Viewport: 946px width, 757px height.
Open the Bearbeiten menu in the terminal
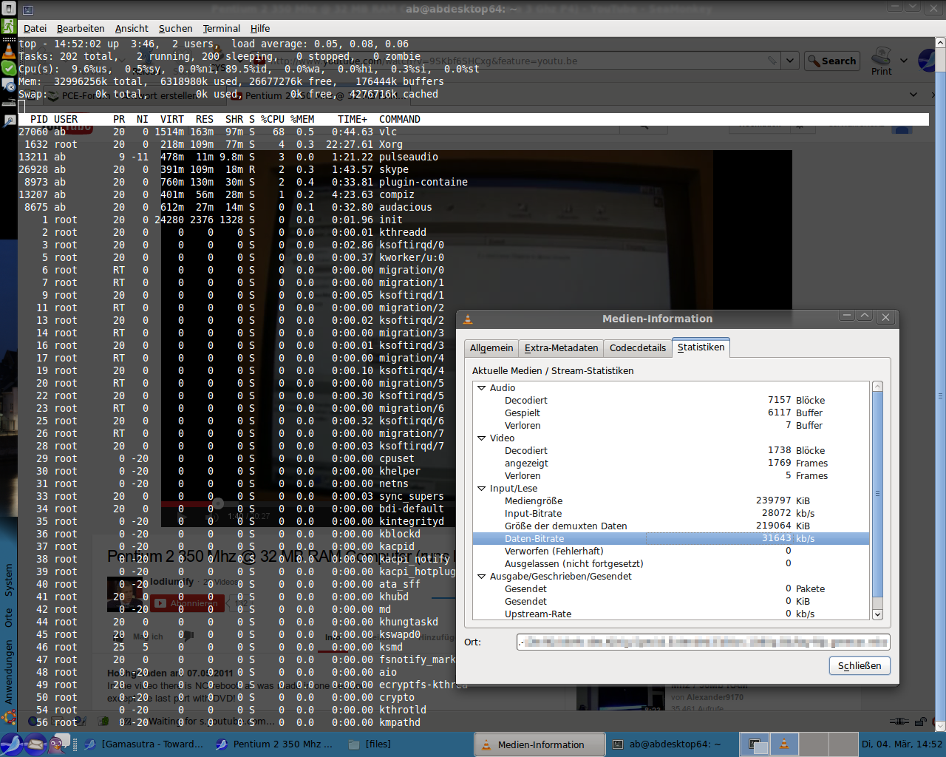81,29
